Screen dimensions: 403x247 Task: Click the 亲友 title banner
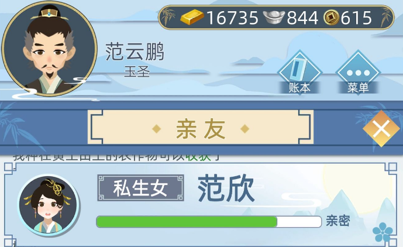coord(201,128)
